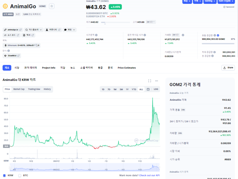Select YTD chart range
Image resolution: width=238 pixels, height=179 pixels.
[134, 89]
